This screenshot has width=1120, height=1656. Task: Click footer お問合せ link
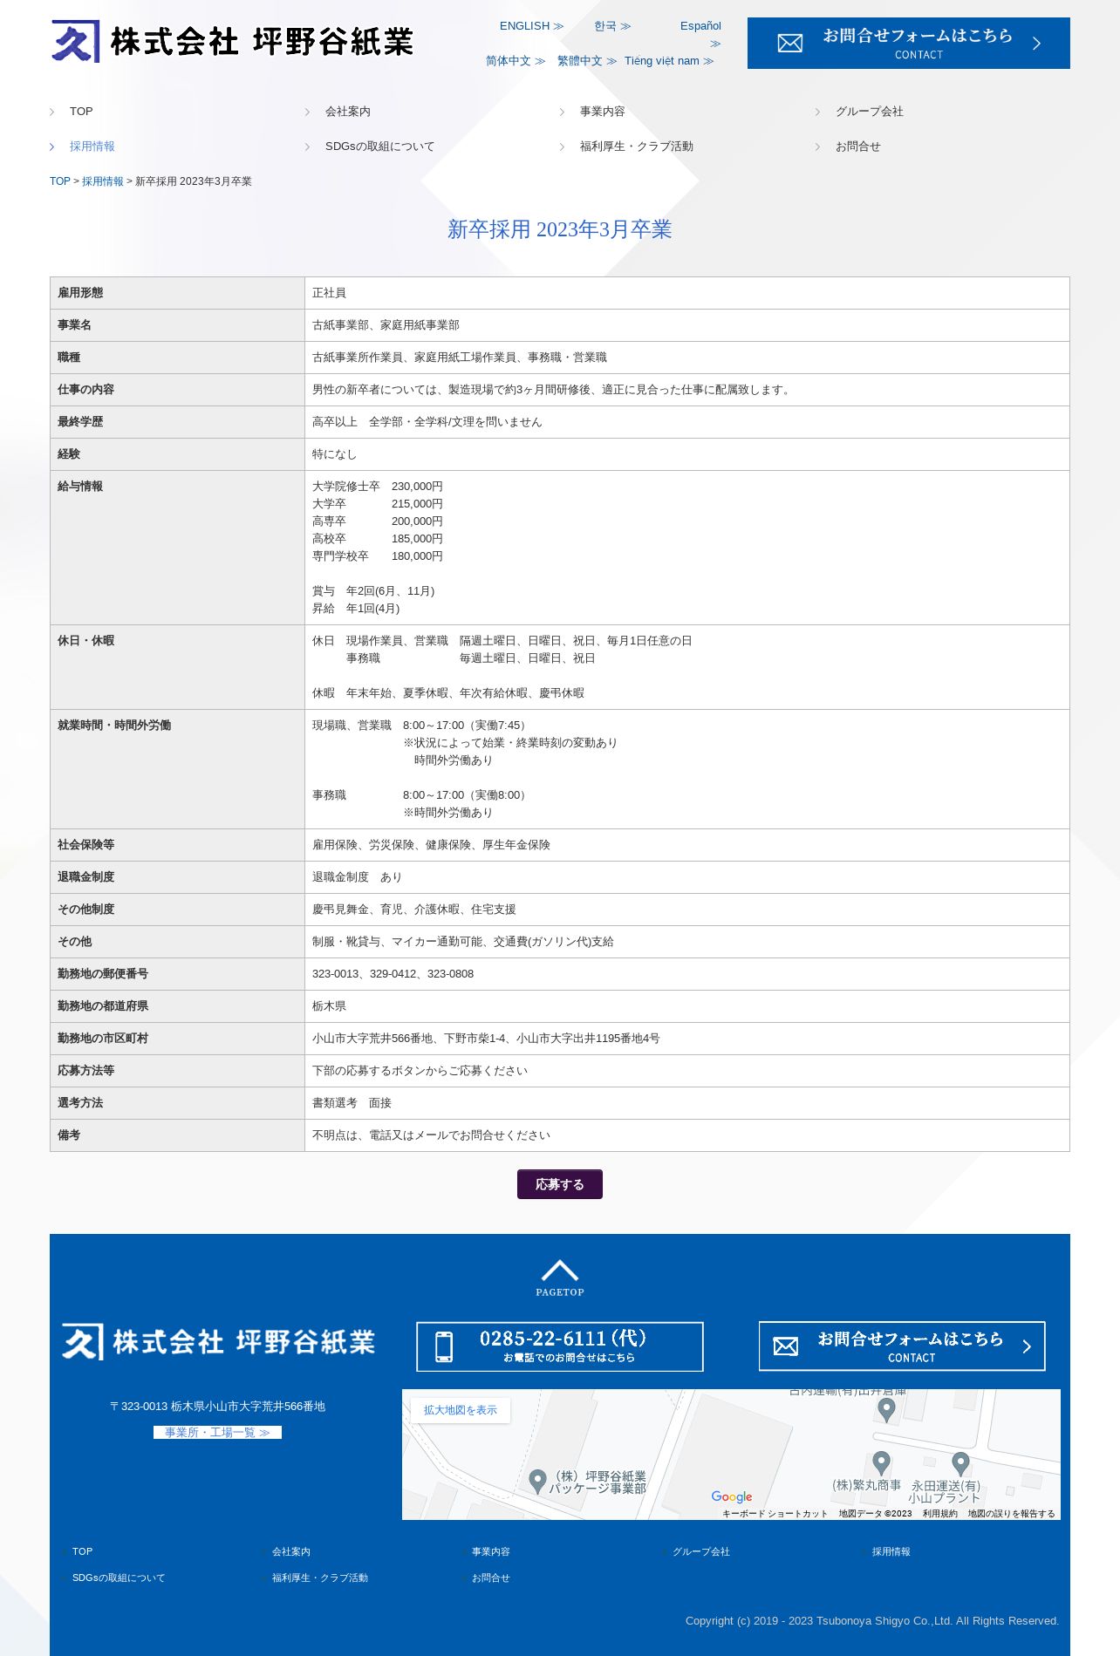click(x=491, y=1578)
